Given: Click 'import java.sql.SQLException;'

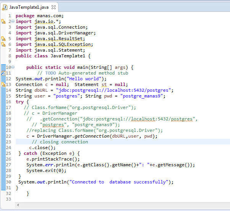Looking at the screenshot, I should pyautogui.click(x=54, y=44).
